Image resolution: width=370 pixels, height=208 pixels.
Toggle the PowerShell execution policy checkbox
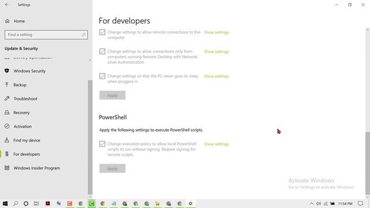pyautogui.click(x=102, y=144)
